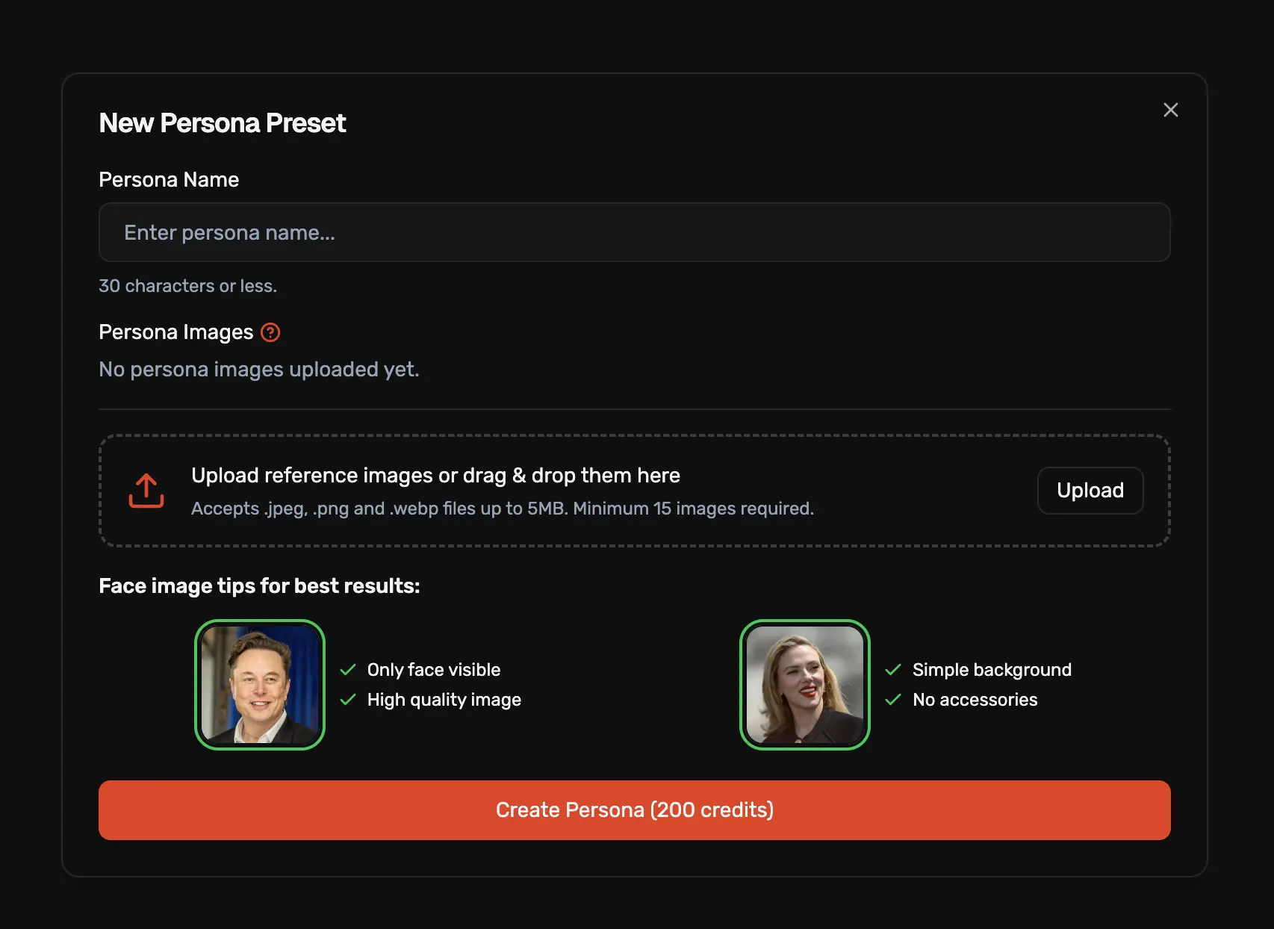
Task: Click the 'Accepts .jpeg, .png and .webp' hint text
Action: point(502,509)
